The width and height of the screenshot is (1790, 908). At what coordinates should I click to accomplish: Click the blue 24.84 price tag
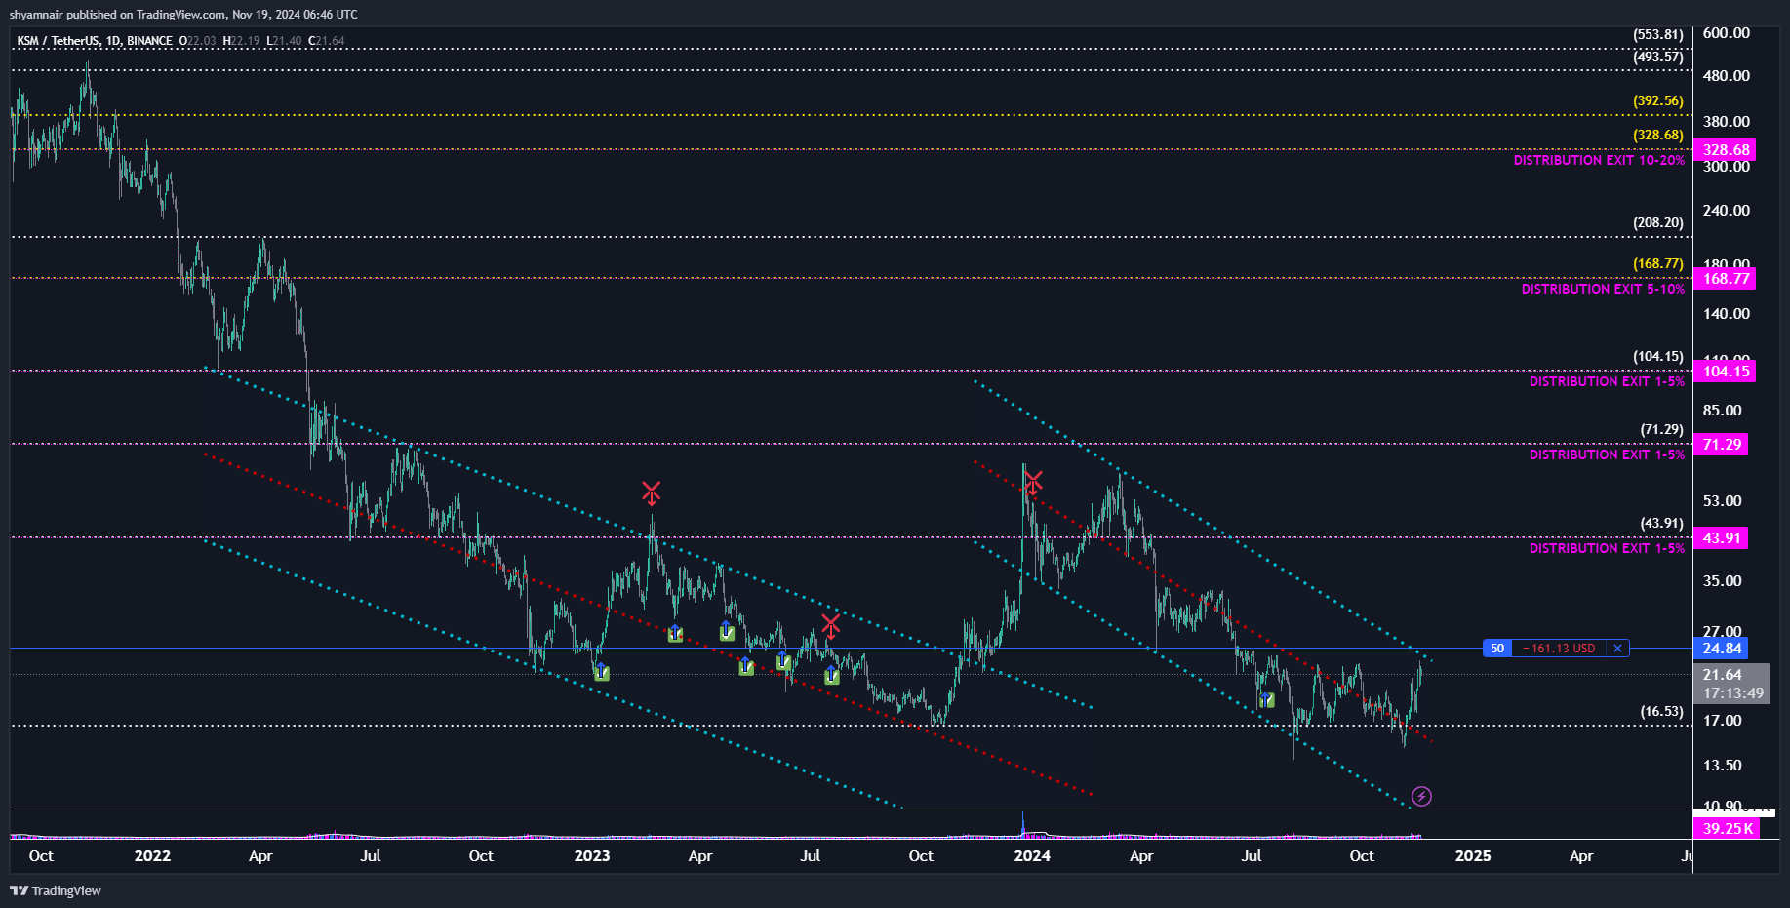coord(1723,649)
